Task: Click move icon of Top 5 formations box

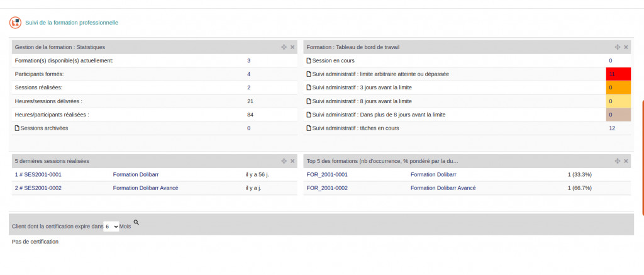Action: 618,161
